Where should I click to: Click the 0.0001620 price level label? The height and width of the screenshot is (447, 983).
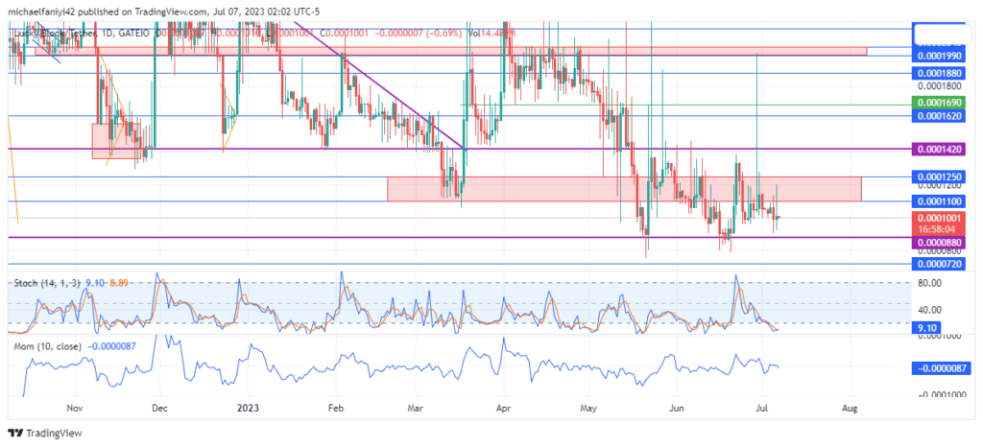point(939,116)
